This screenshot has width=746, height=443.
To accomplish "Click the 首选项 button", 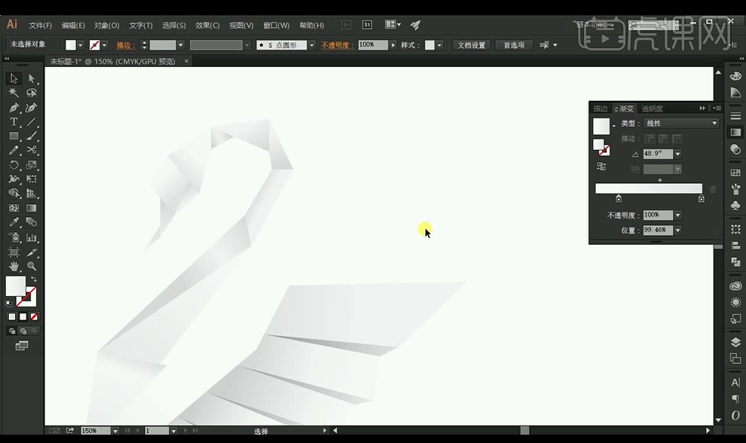I will (x=514, y=45).
